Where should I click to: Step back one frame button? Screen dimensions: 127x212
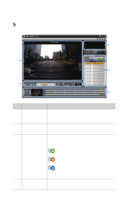pyautogui.click(x=41, y=85)
